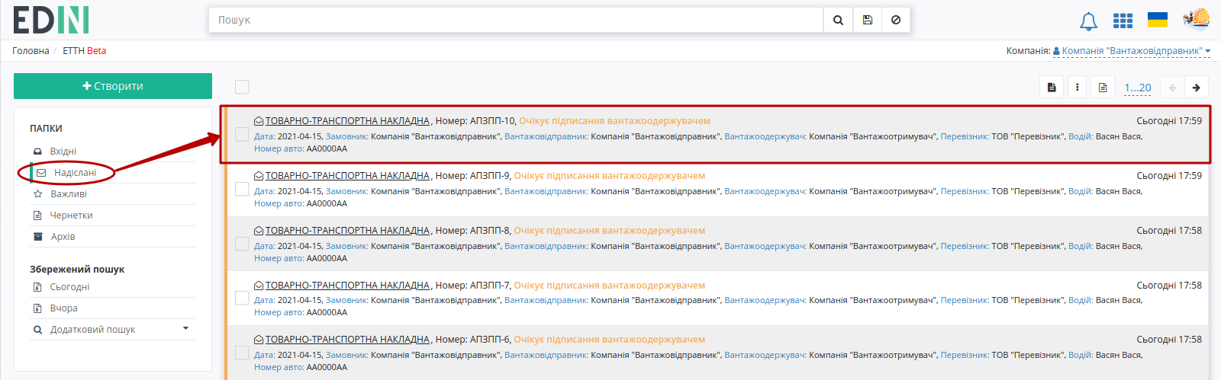This screenshot has height=380, width=1221.
Task: Save the current search with floppy icon
Action: [868, 20]
